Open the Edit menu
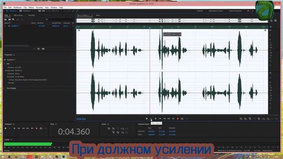The width and height of the screenshot is (283, 159). [x=10, y=8]
